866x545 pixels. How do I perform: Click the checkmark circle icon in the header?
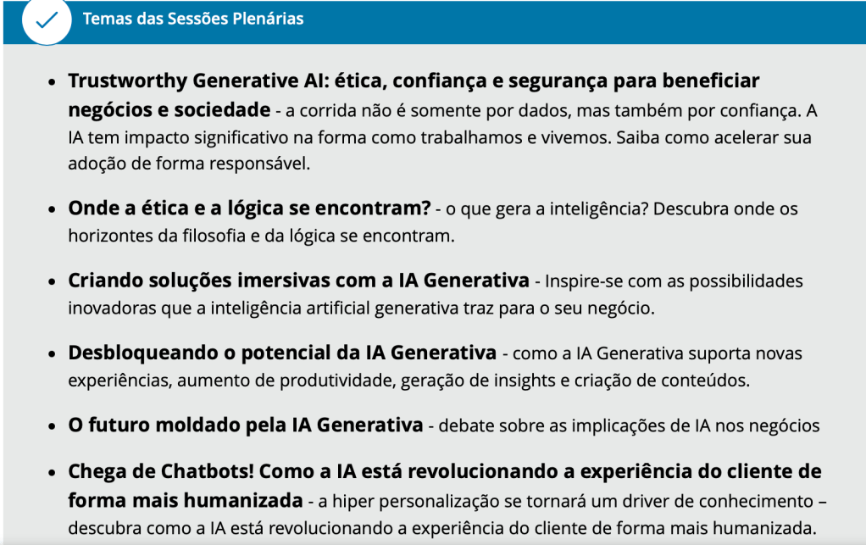[46, 19]
